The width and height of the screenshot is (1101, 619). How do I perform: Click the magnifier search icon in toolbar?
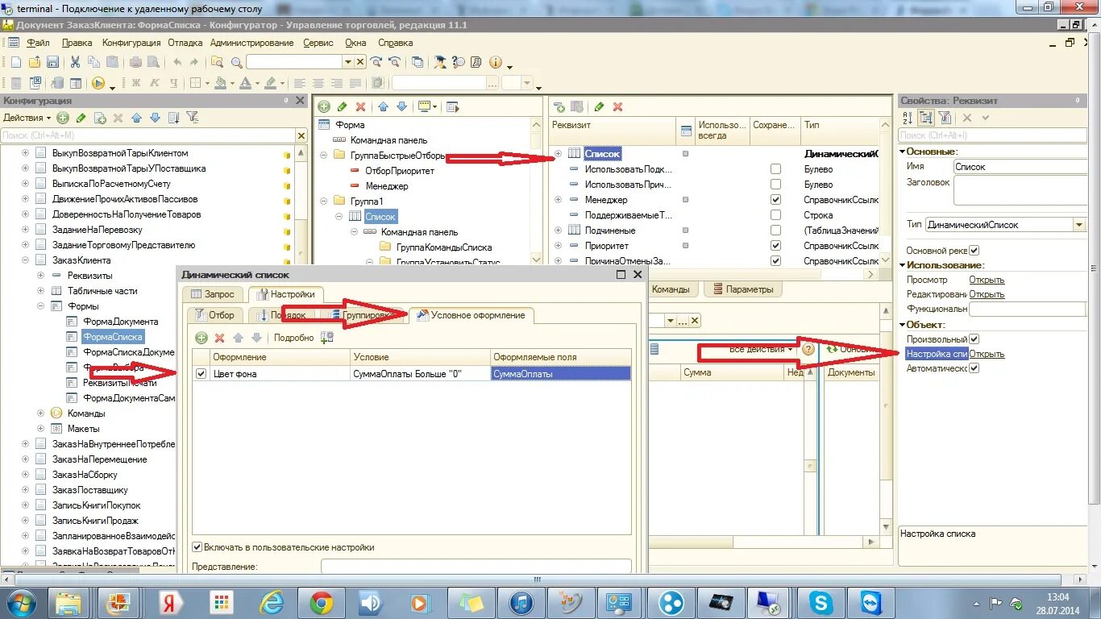click(x=236, y=62)
